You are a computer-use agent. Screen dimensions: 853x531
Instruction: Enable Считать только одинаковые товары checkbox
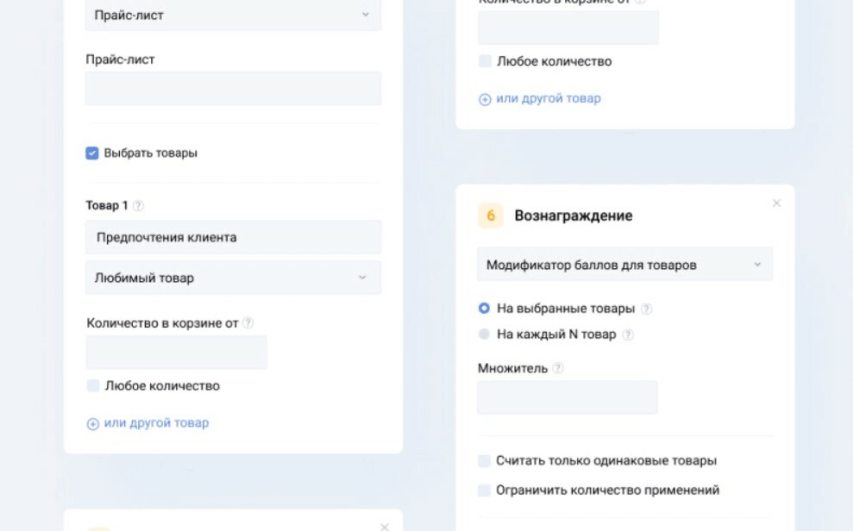(x=484, y=461)
